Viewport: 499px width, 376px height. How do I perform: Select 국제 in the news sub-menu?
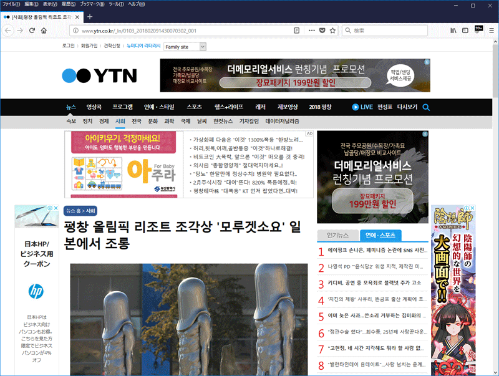pyautogui.click(x=185, y=121)
